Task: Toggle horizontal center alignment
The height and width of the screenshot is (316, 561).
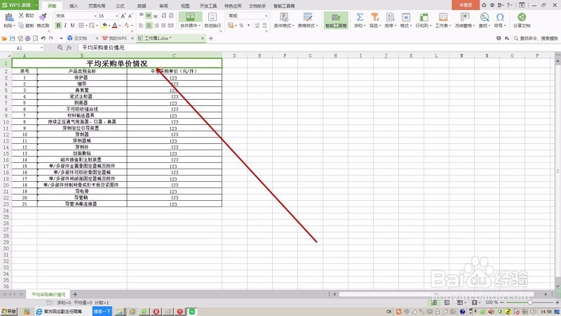Action: click(148, 25)
